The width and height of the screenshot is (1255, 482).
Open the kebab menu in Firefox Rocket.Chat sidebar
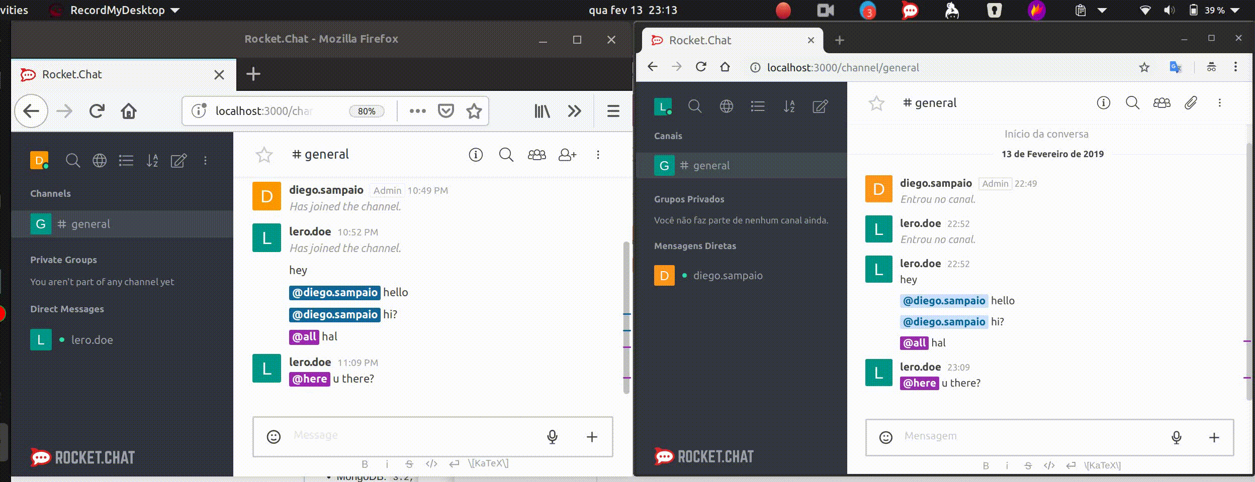(205, 161)
